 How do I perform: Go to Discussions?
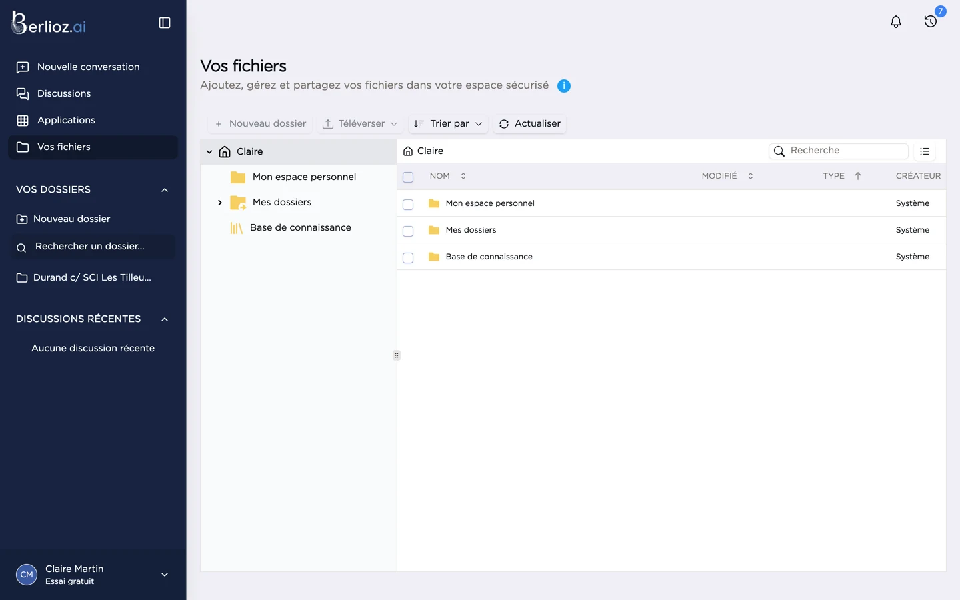tap(93, 94)
